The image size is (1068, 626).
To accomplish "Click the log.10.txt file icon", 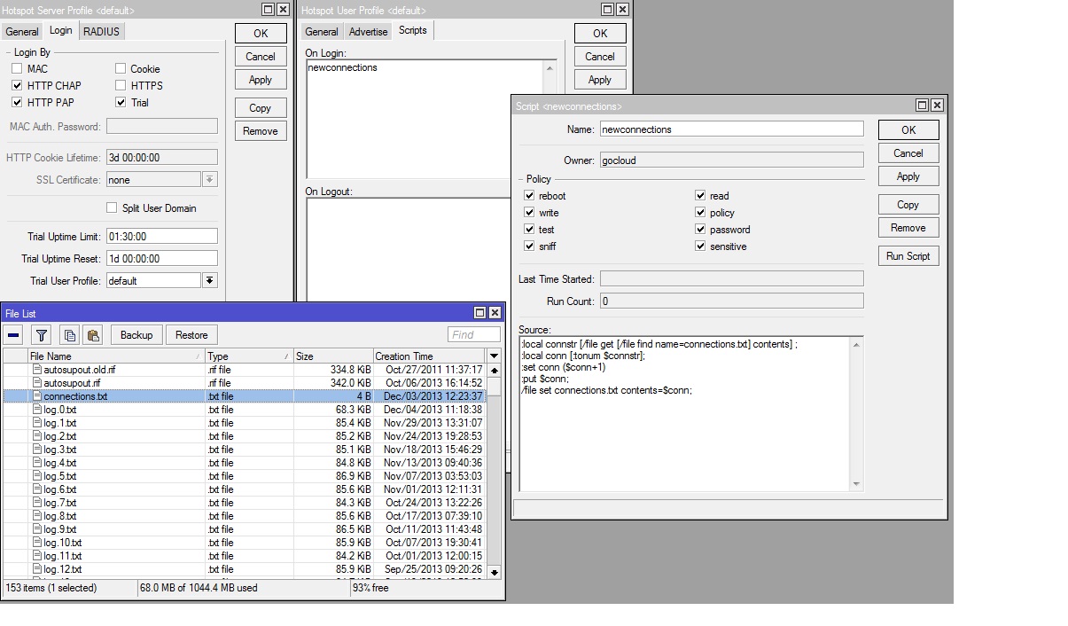I will 37,543.
